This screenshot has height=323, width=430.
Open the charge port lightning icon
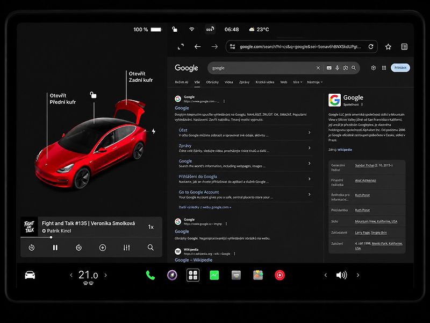pos(154,131)
